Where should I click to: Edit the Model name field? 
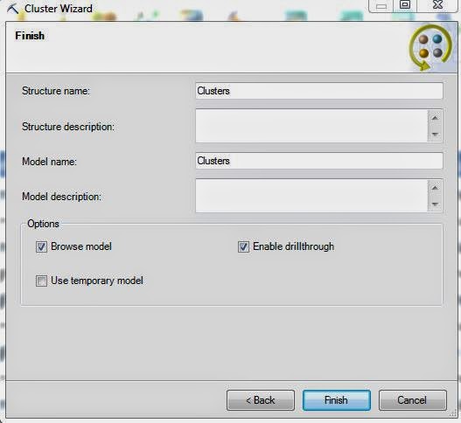click(x=319, y=161)
